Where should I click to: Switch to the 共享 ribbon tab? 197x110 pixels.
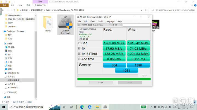(x=20, y=5)
